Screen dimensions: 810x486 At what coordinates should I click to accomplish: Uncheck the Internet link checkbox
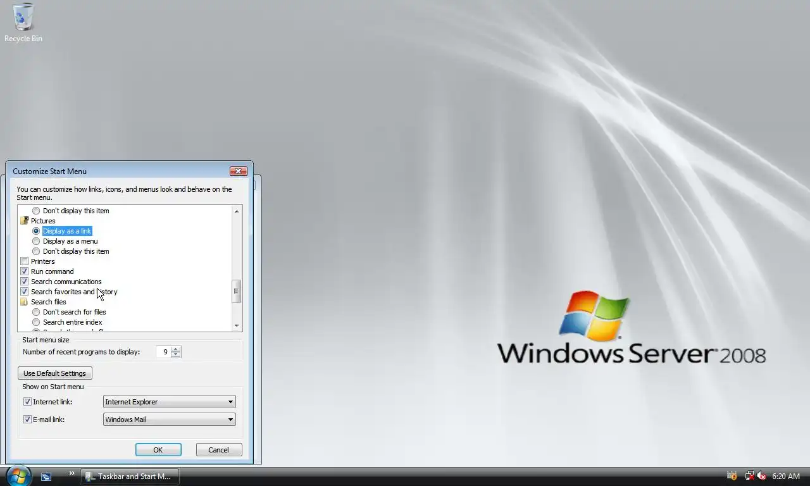click(x=27, y=402)
